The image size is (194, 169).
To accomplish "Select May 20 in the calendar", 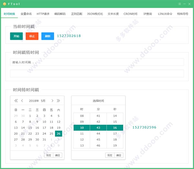I will [x=16, y=133].
